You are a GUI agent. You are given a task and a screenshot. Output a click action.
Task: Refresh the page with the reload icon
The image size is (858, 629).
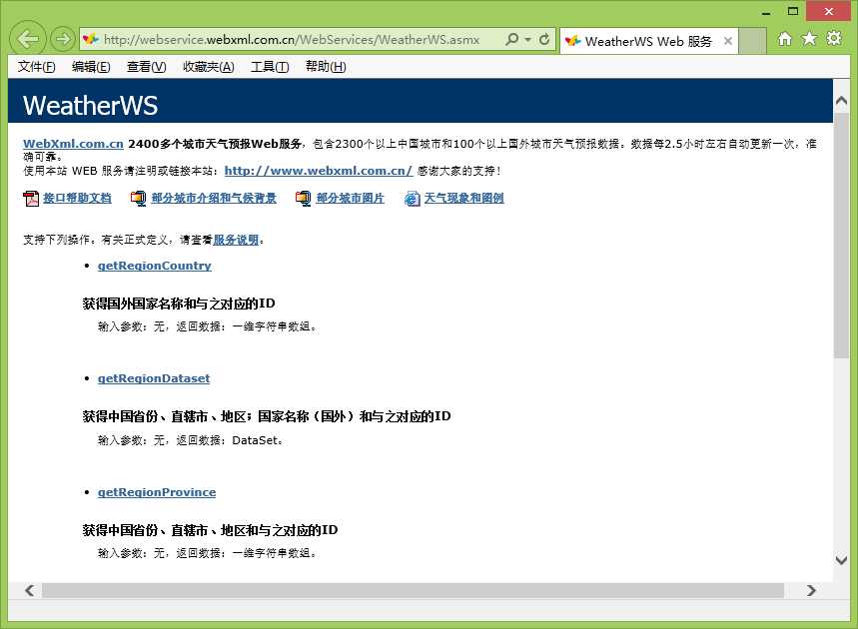pyautogui.click(x=544, y=39)
